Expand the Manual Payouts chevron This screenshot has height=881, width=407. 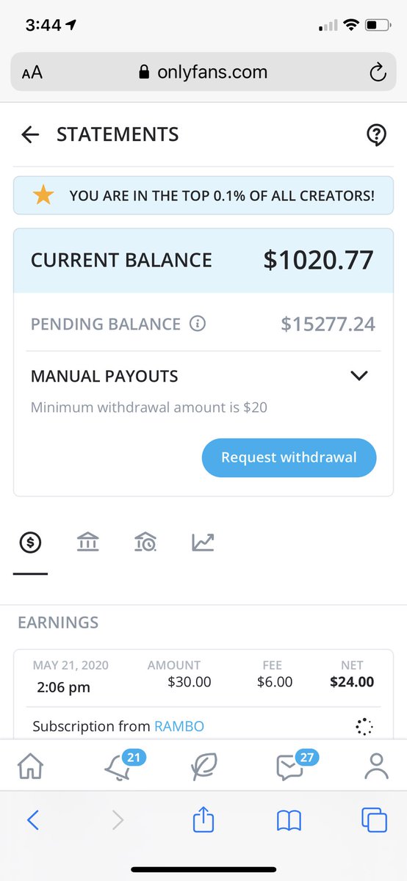pyautogui.click(x=359, y=376)
